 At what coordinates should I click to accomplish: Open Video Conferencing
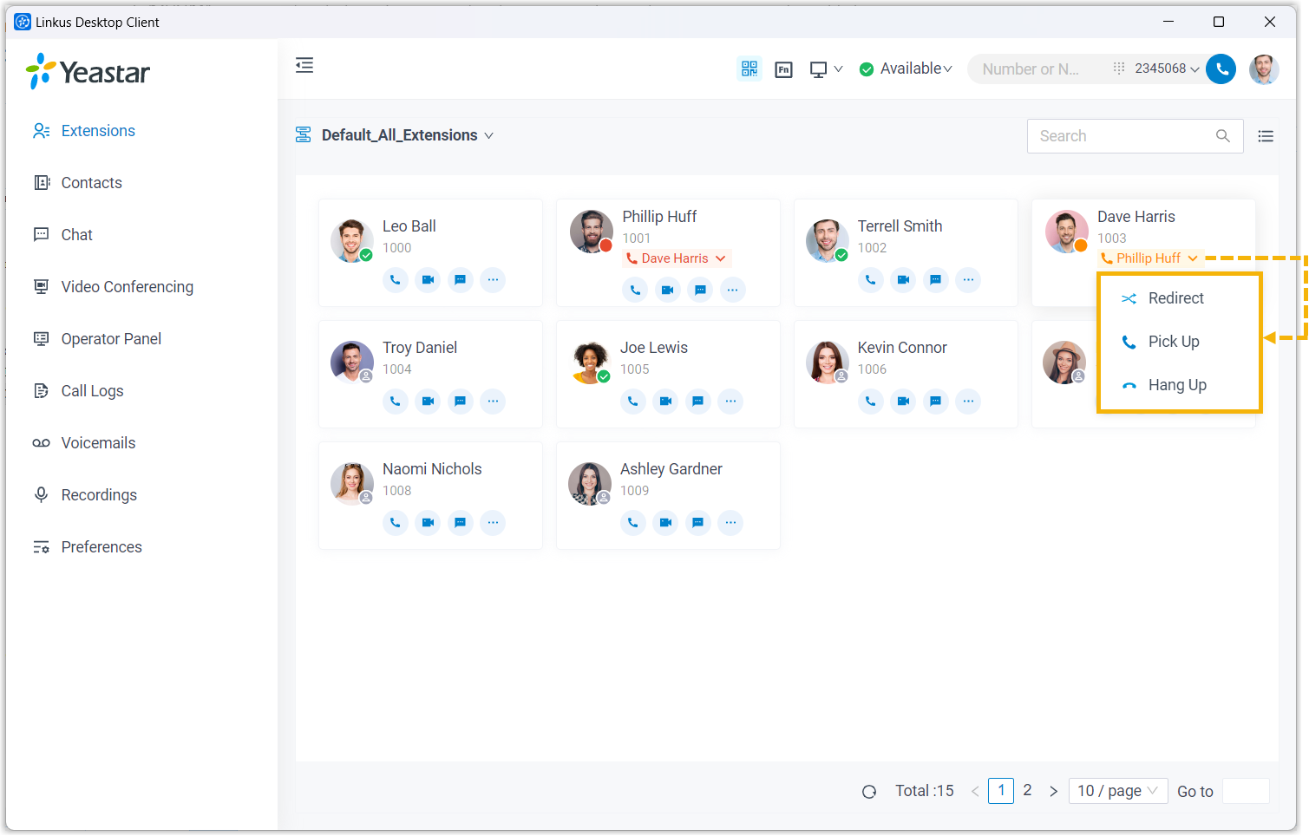[127, 287]
